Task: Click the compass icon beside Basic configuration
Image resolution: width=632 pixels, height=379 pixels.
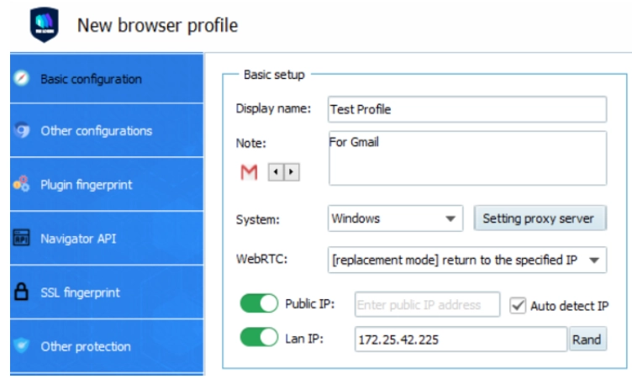Action: 21,78
